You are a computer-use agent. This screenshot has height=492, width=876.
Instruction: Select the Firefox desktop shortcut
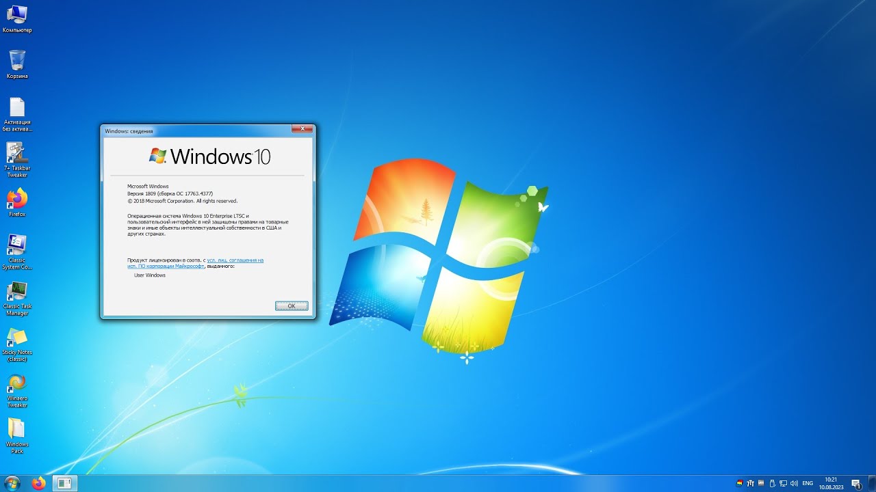[17, 202]
